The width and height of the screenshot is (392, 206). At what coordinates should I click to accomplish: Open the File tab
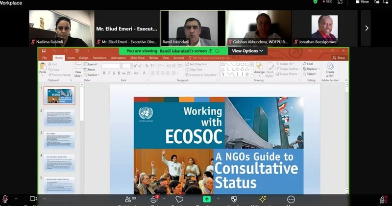(45, 58)
